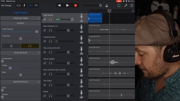Select the Cupboard door track name

(x=49, y=37)
